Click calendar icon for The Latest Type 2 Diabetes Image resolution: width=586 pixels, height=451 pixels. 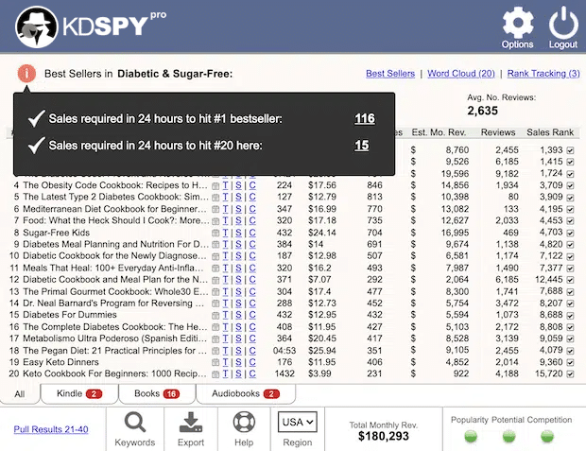[215, 198]
